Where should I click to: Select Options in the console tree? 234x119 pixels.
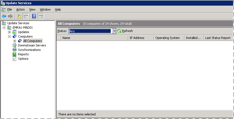tap(23, 59)
